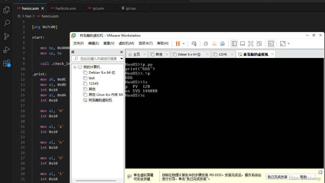Open the hanos.asm editor tab
The width and height of the screenshot is (325, 183).
tap(30, 8)
